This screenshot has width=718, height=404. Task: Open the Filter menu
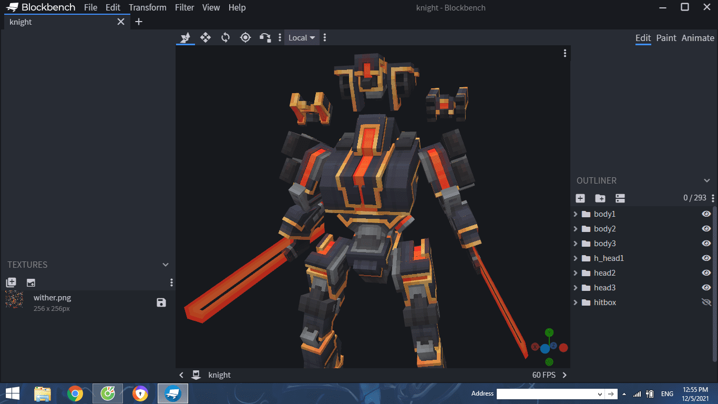(184, 7)
